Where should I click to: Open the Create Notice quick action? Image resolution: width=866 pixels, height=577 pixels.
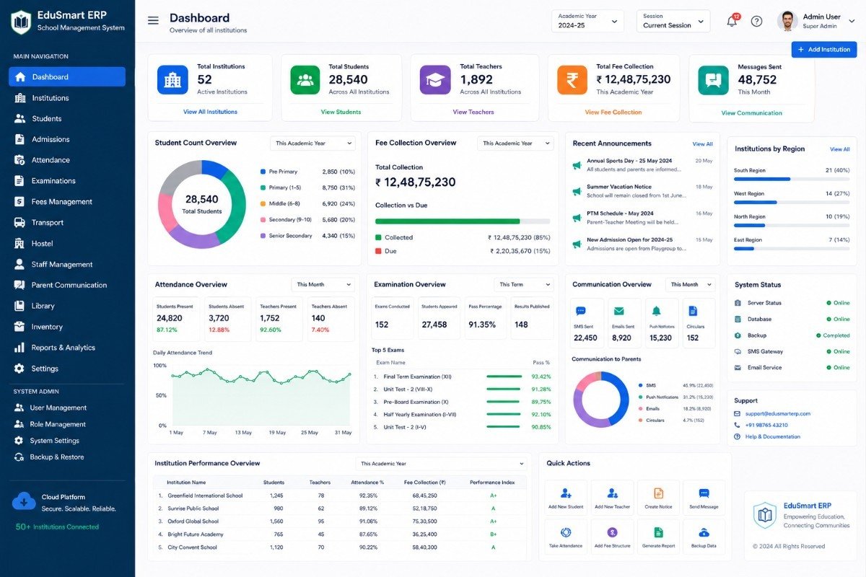(x=658, y=498)
